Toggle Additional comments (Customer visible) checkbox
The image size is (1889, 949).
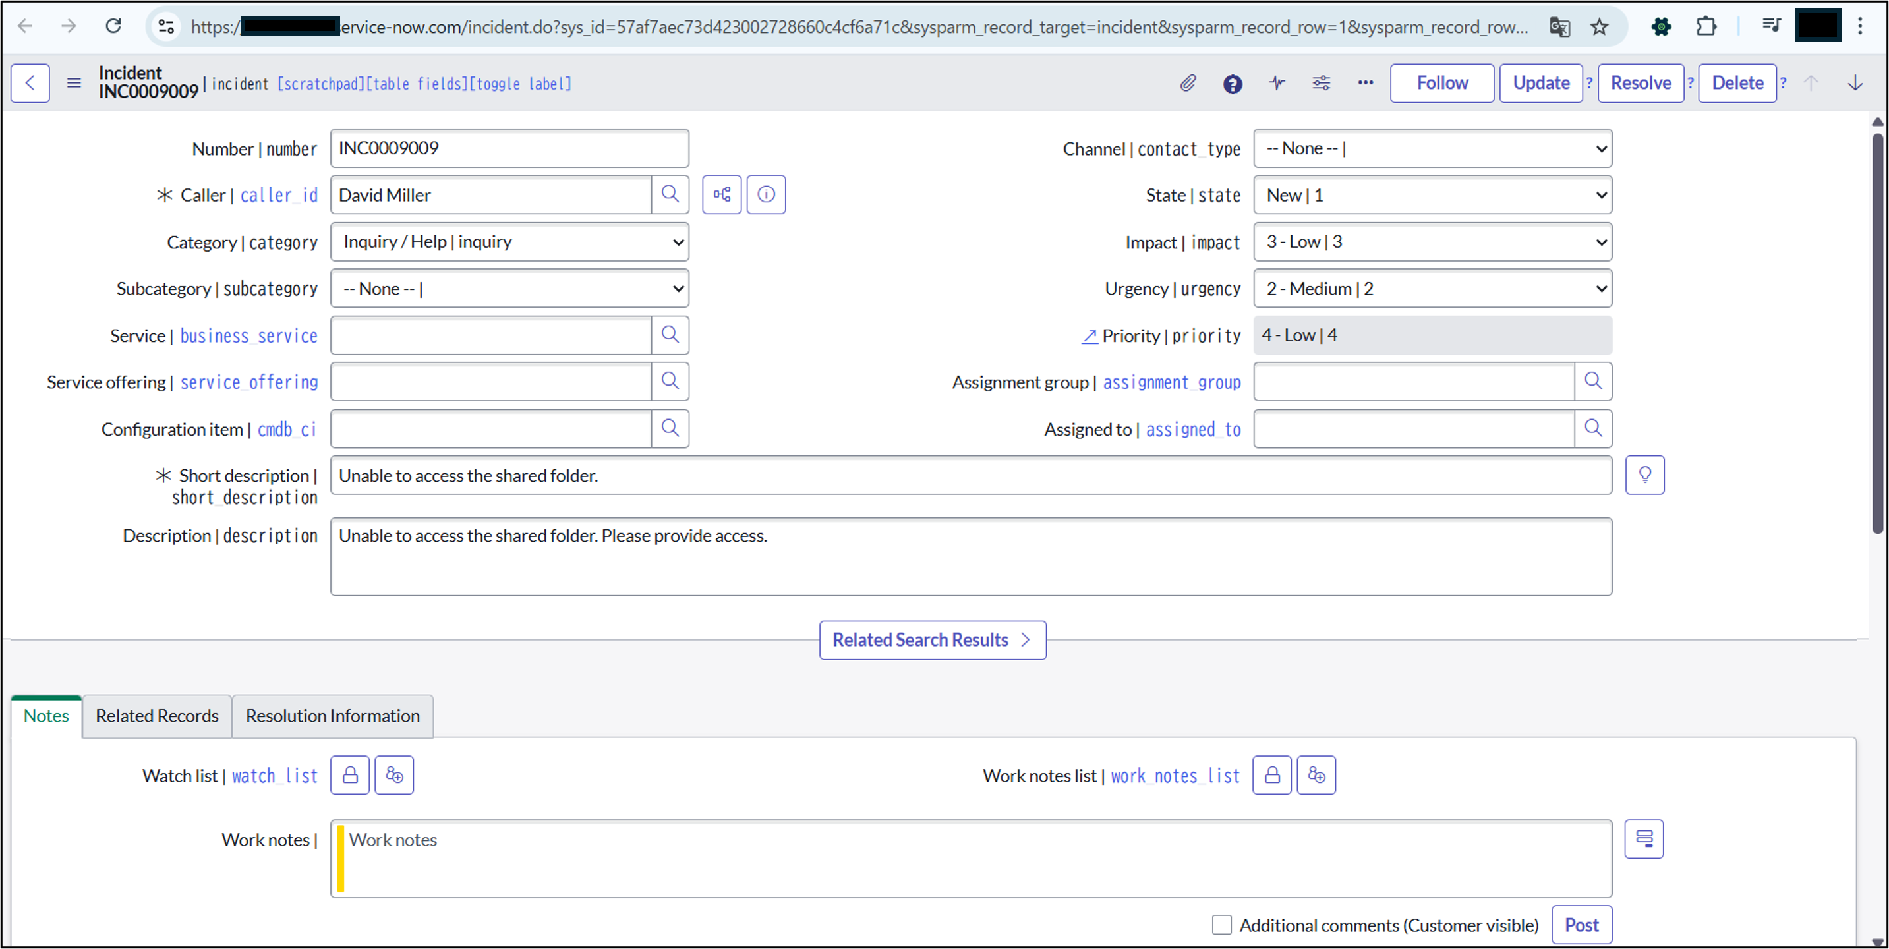pyautogui.click(x=1222, y=925)
